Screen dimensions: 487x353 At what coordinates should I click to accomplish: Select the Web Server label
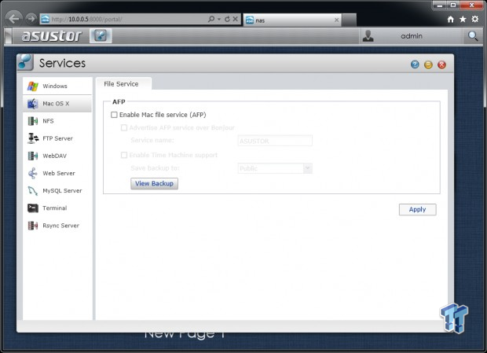[59, 173]
